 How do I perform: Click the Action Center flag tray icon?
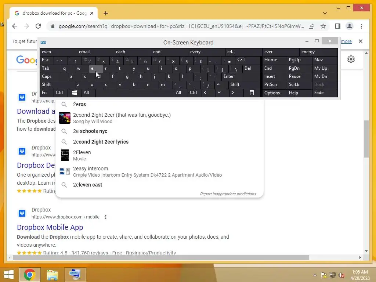[323, 275]
